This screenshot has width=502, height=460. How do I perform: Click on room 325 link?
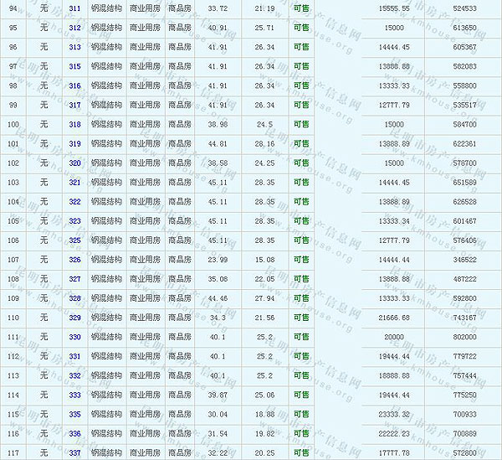(75, 240)
